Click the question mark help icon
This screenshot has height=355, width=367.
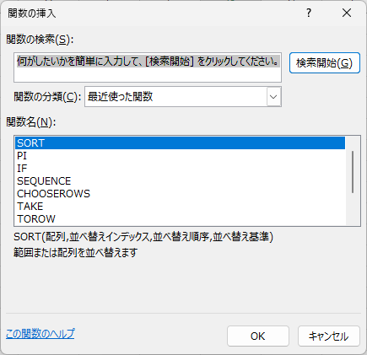309,13
